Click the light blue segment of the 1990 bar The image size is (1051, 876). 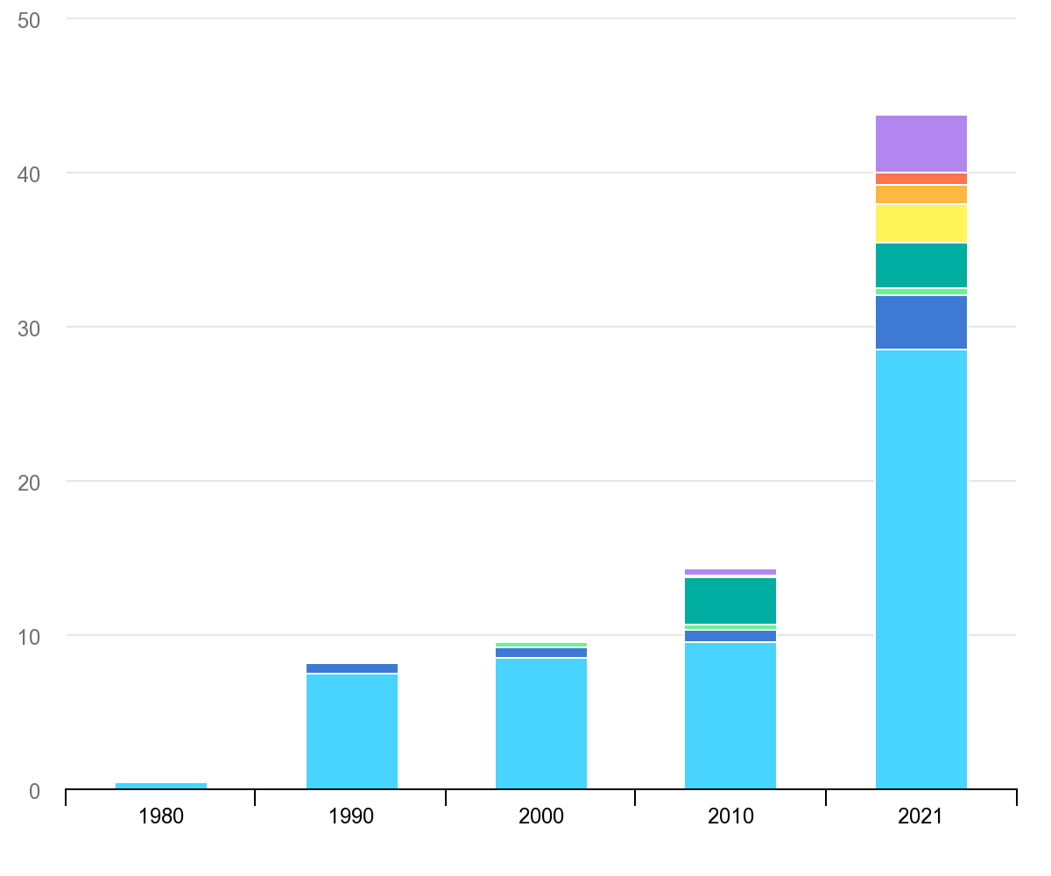point(351,731)
